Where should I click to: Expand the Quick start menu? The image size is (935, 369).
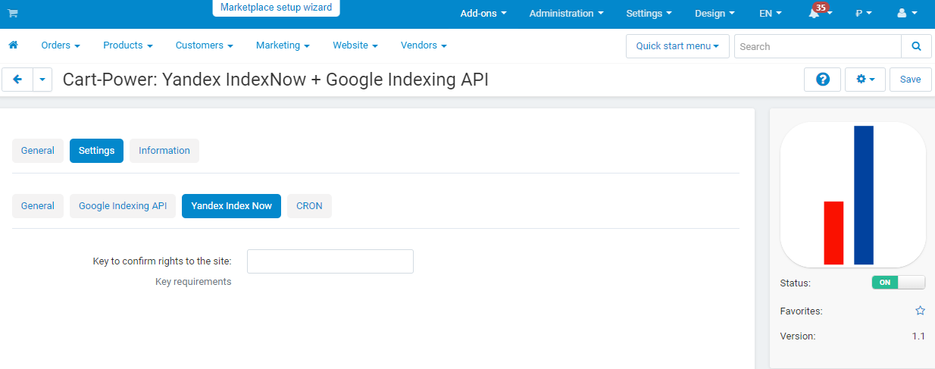click(x=677, y=46)
